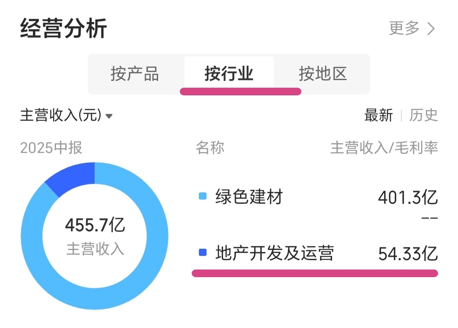The image size is (458, 328).
Task: Click the light blue square beside 绿色建材
Action: coord(203,196)
